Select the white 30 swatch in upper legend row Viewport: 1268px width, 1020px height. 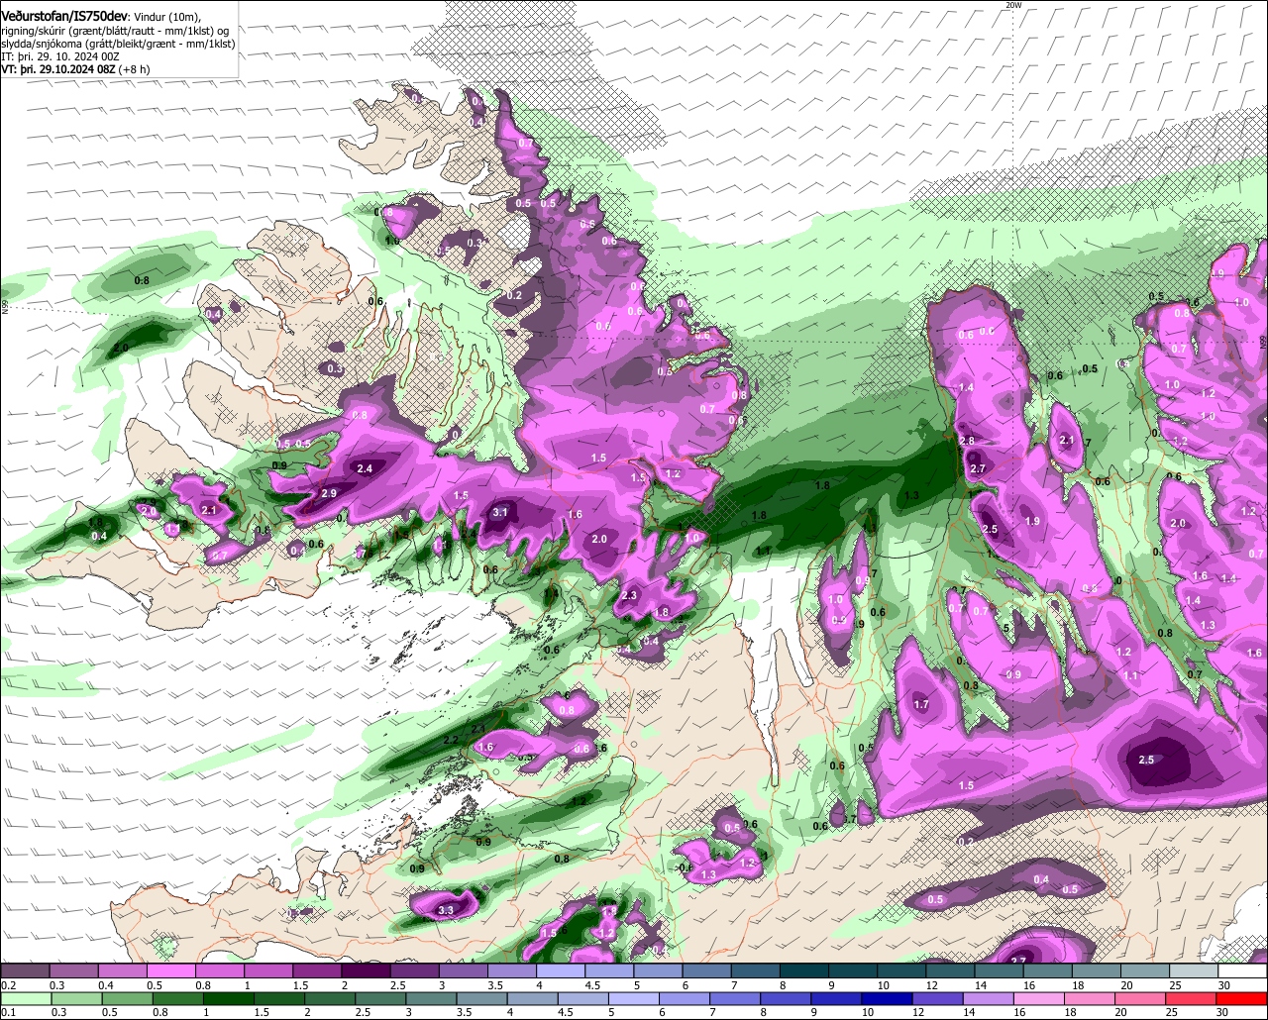click(x=1242, y=971)
